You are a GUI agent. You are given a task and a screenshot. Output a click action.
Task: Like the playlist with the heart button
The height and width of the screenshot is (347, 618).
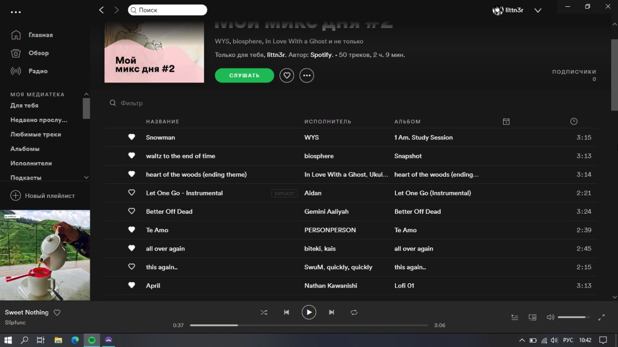click(x=287, y=75)
